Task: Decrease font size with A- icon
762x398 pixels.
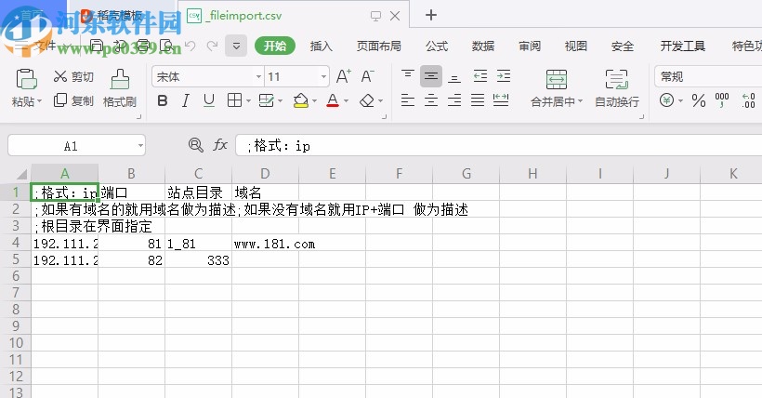Action: tap(367, 76)
